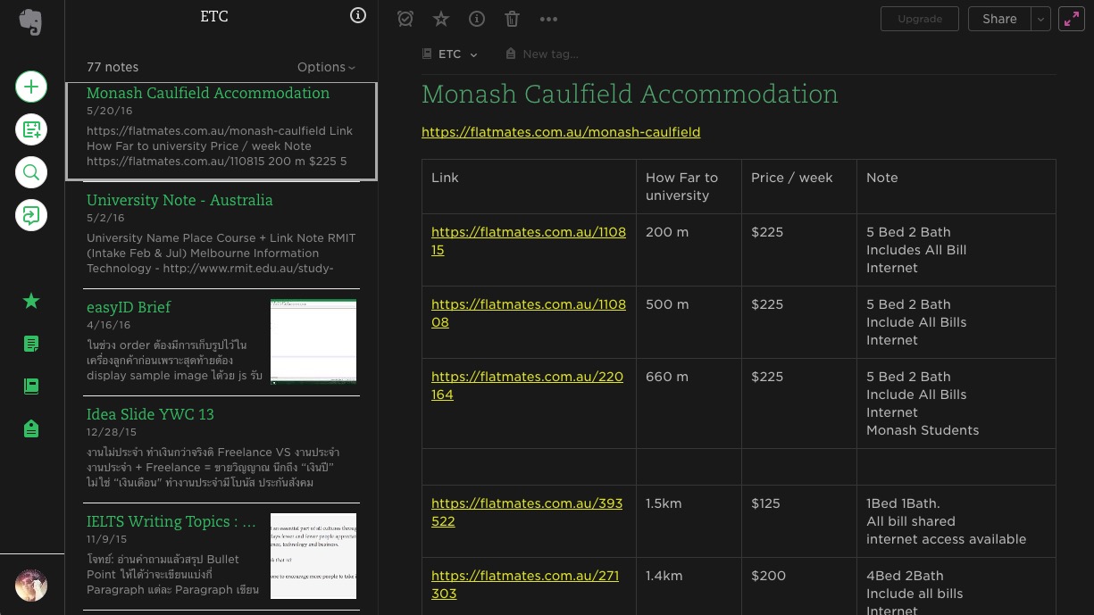Delete note with trash icon
The width and height of the screenshot is (1094, 615).
pyautogui.click(x=512, y=19)
